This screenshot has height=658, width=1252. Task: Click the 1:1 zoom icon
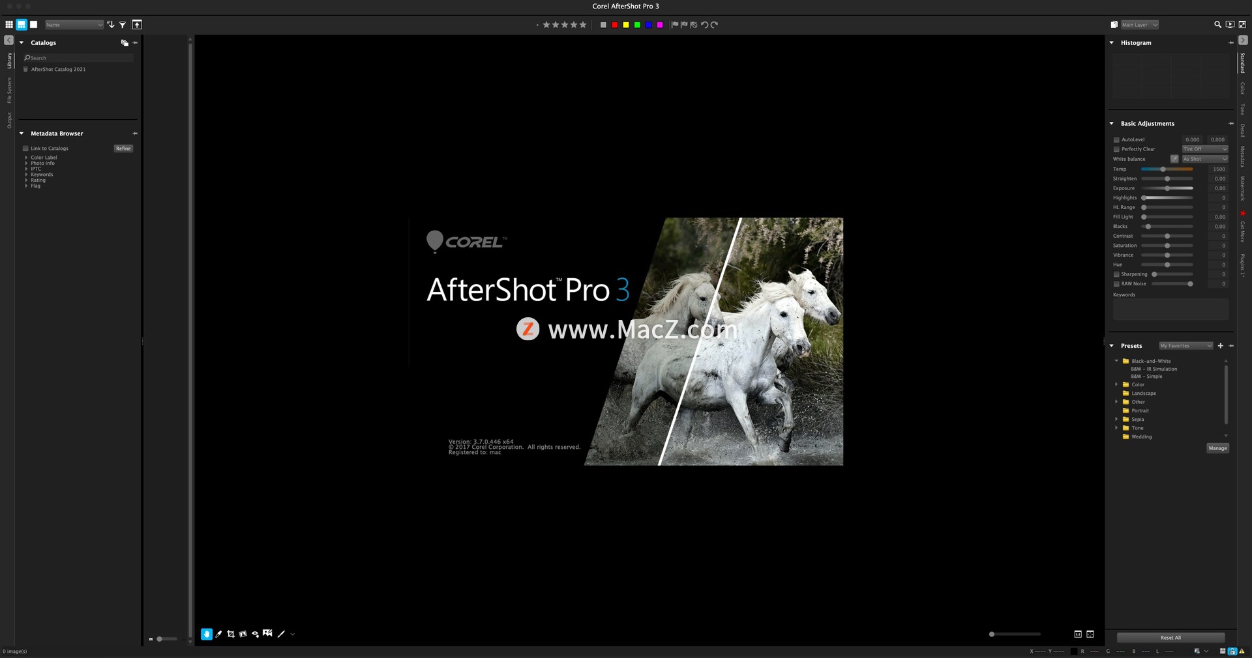pyautogui.click(x=1078, y=634)
